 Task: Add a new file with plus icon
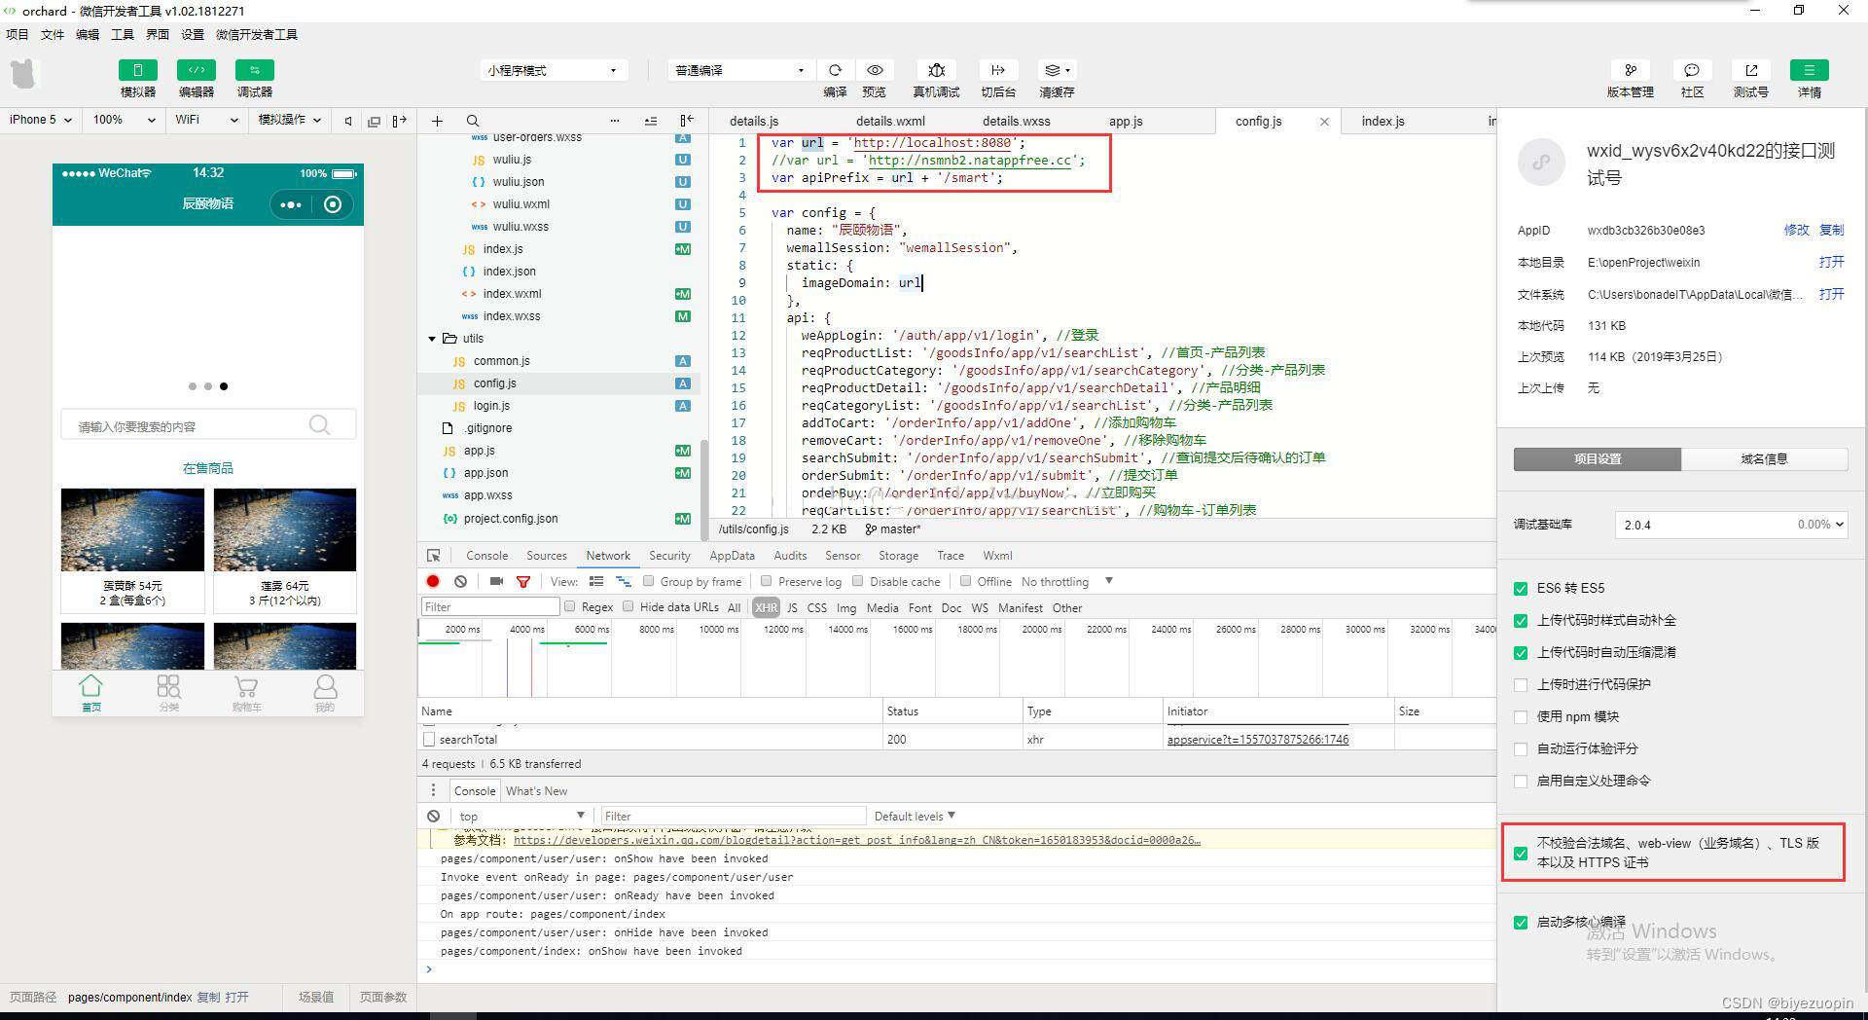[437, 121]
